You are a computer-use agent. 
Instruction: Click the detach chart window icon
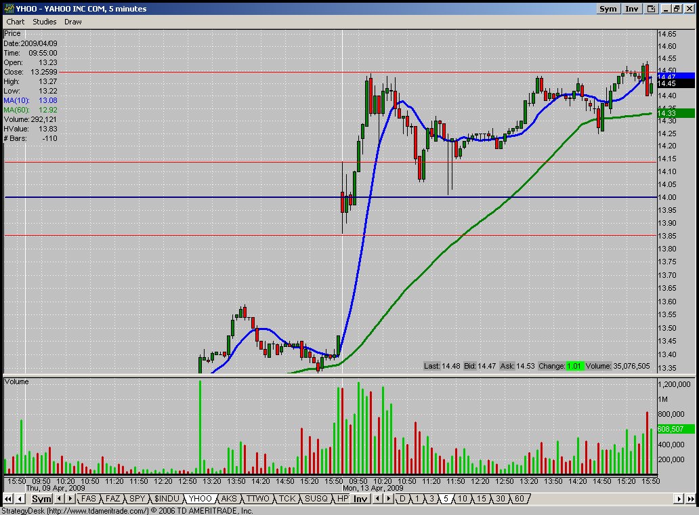point(652,9)
